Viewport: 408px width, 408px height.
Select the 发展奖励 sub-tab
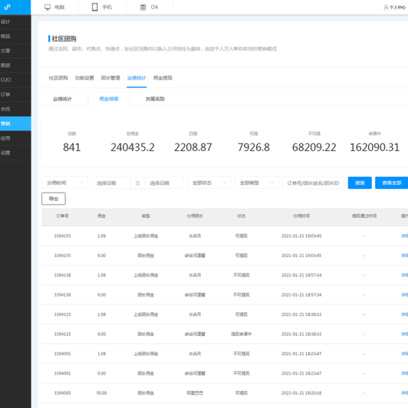(154, 99)
